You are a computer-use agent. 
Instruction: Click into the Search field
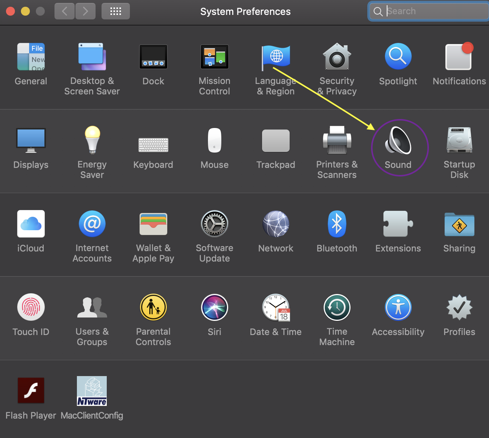429,11
